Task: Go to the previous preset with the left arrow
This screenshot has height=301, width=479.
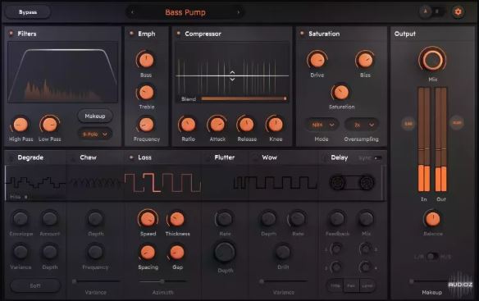Action: [x=132, y=12]
